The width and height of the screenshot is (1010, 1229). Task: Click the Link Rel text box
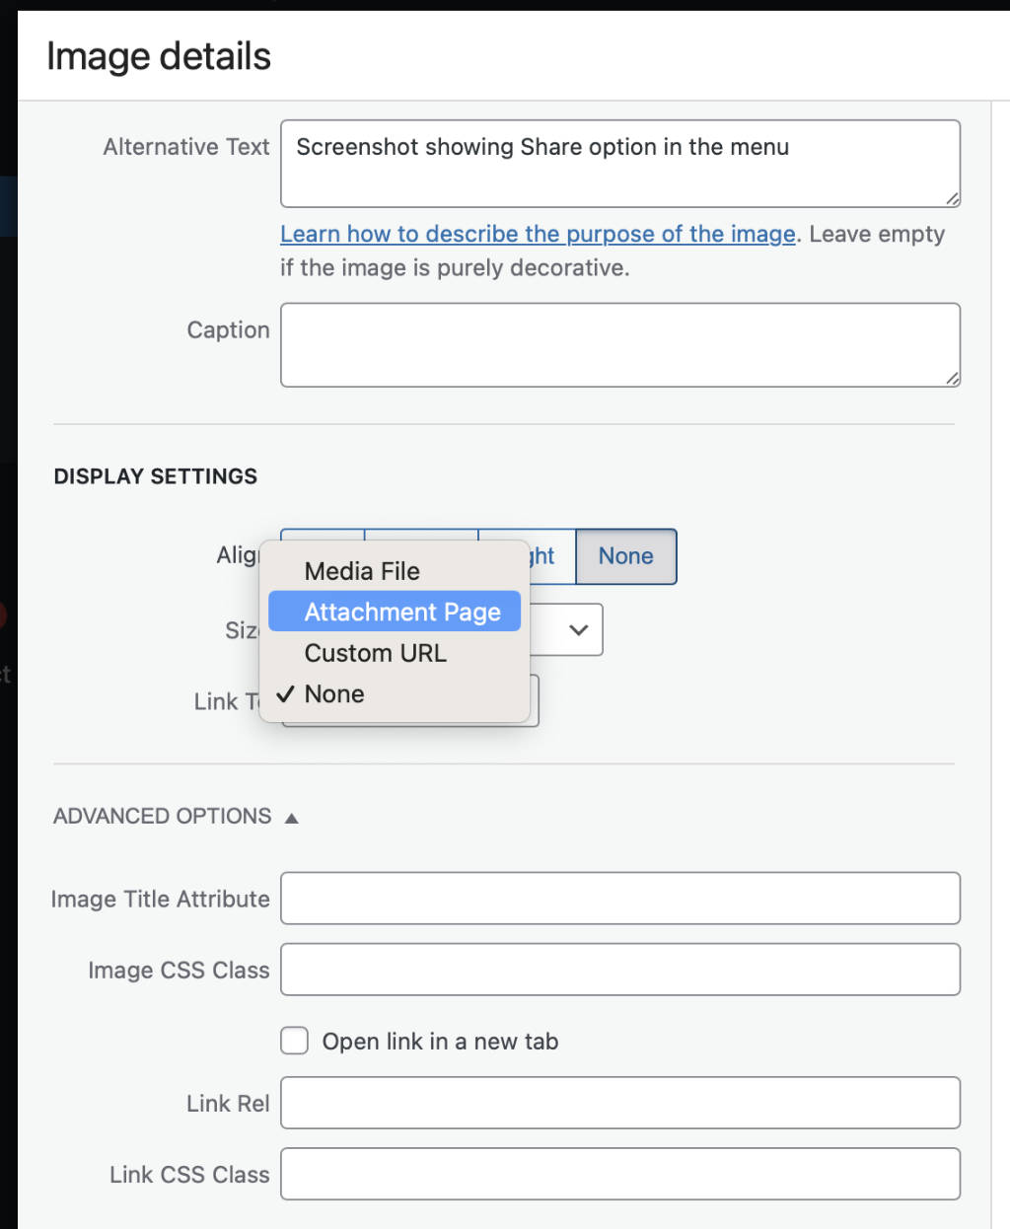tap(619, 1103)
